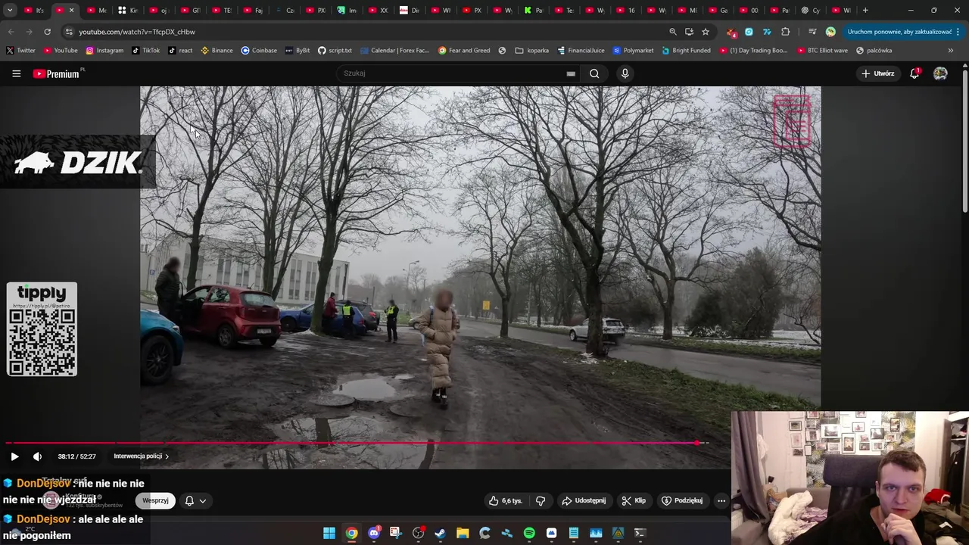The width and height of the screenshot is (969, 545).
Task: Open File Explorer from the taskbar
Action: click(463, 533)
